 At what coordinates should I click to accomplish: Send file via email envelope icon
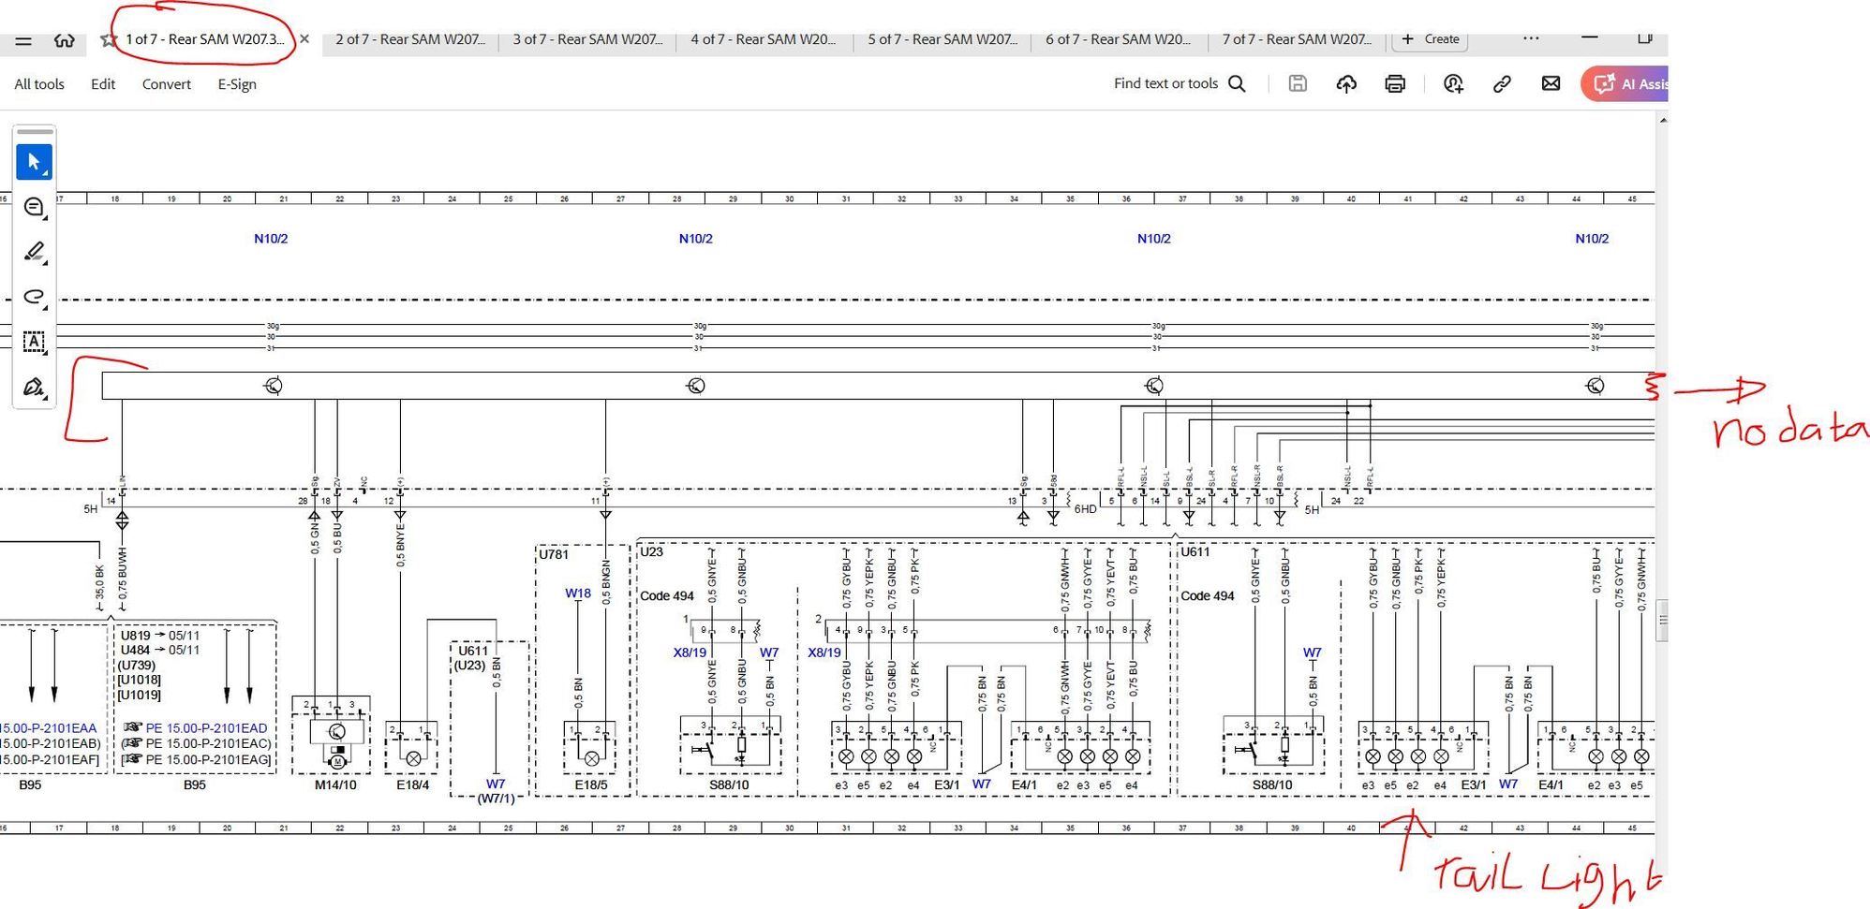(x=1551, y=84)
